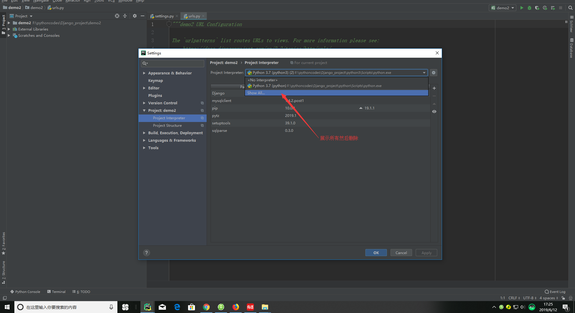Run the demo2 configuration with green play
Screen dimensions: 575x313
coord(522,8)
